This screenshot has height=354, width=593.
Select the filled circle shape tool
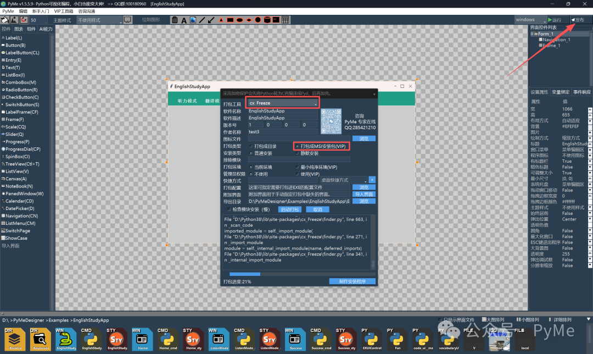[x=258, y=20]
